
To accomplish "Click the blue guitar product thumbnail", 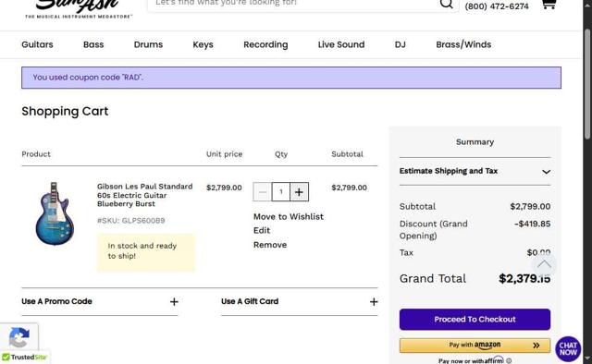I will click(x=55, y=213).
